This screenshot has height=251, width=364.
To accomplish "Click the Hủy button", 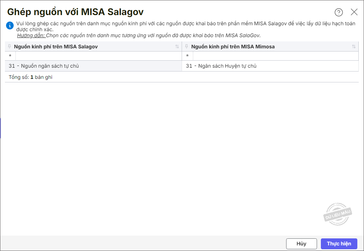I will (301, 244).
